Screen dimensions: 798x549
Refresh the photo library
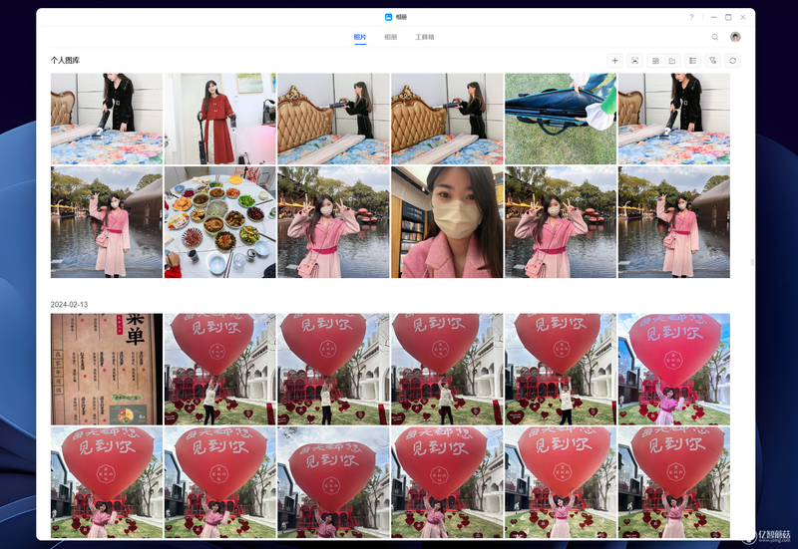pyautogui.click(x=732, y=61)
